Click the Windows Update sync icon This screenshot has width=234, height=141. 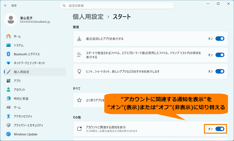(x=8, y=134)
